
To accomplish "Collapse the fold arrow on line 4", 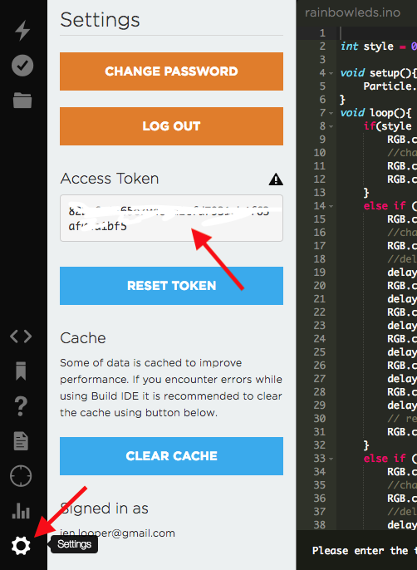I will click(331, 73).
